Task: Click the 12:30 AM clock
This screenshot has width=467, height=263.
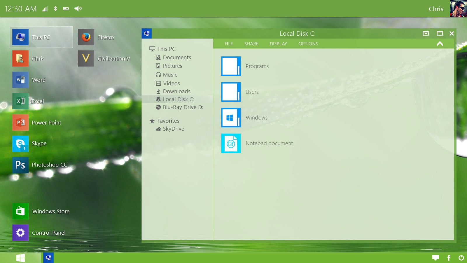Action: (x=21, y=9)
